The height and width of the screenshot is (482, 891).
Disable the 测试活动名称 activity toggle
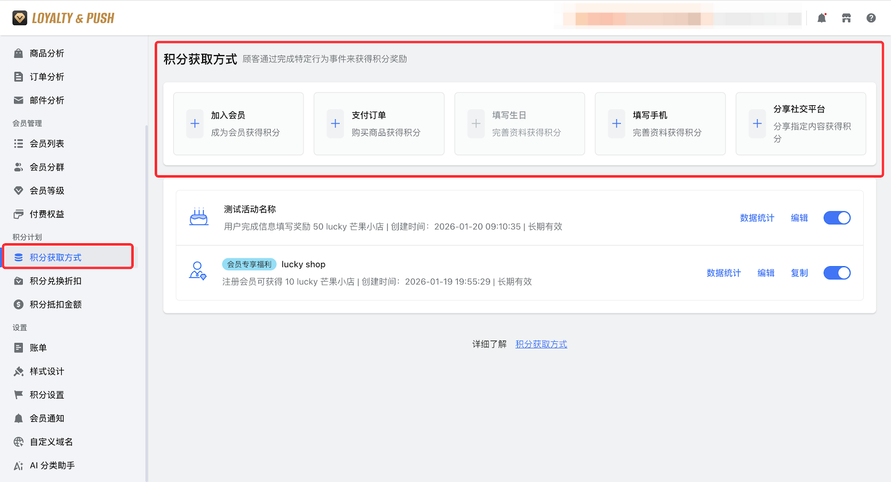836,218
